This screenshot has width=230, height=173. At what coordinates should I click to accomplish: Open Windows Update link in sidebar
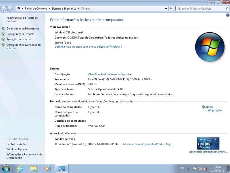point(17,149)
